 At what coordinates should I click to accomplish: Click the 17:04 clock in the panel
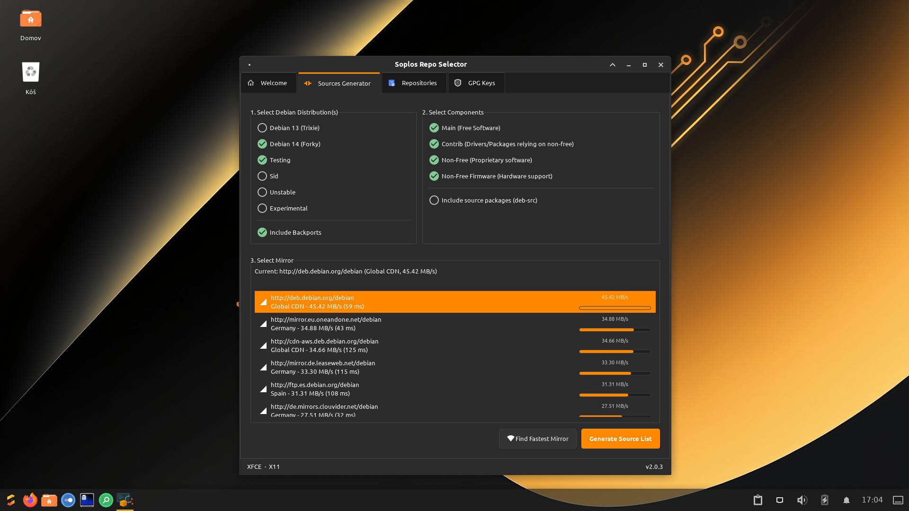[x=872, y=500]
